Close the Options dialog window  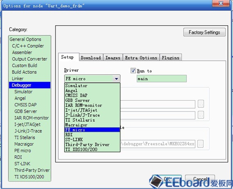pos(220,3)
